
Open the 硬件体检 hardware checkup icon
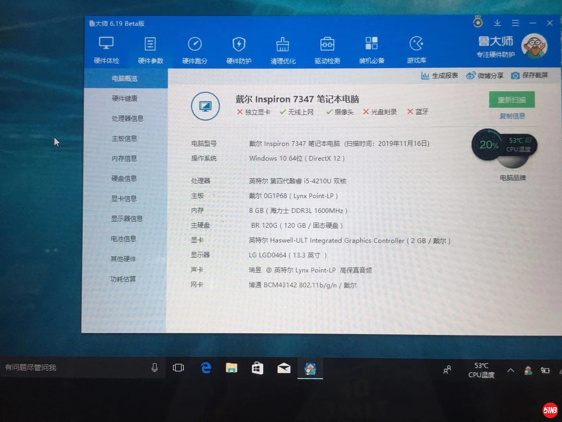[x=106, y=44]
